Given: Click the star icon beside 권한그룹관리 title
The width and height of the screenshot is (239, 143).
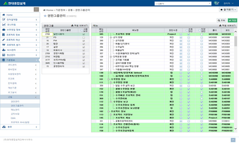Looking at the screenshot, I should (x=45, y=16).
